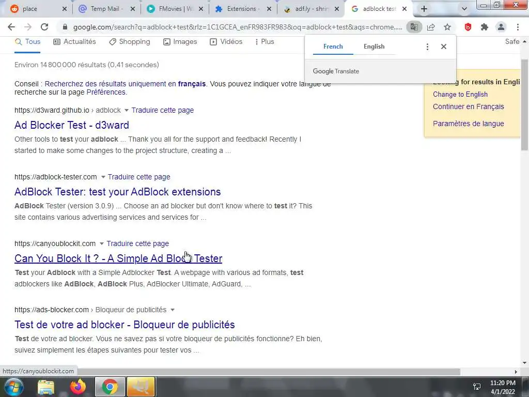Click the Chrome taskbar icon
This screenshot has width=529, height=397.
110,387
